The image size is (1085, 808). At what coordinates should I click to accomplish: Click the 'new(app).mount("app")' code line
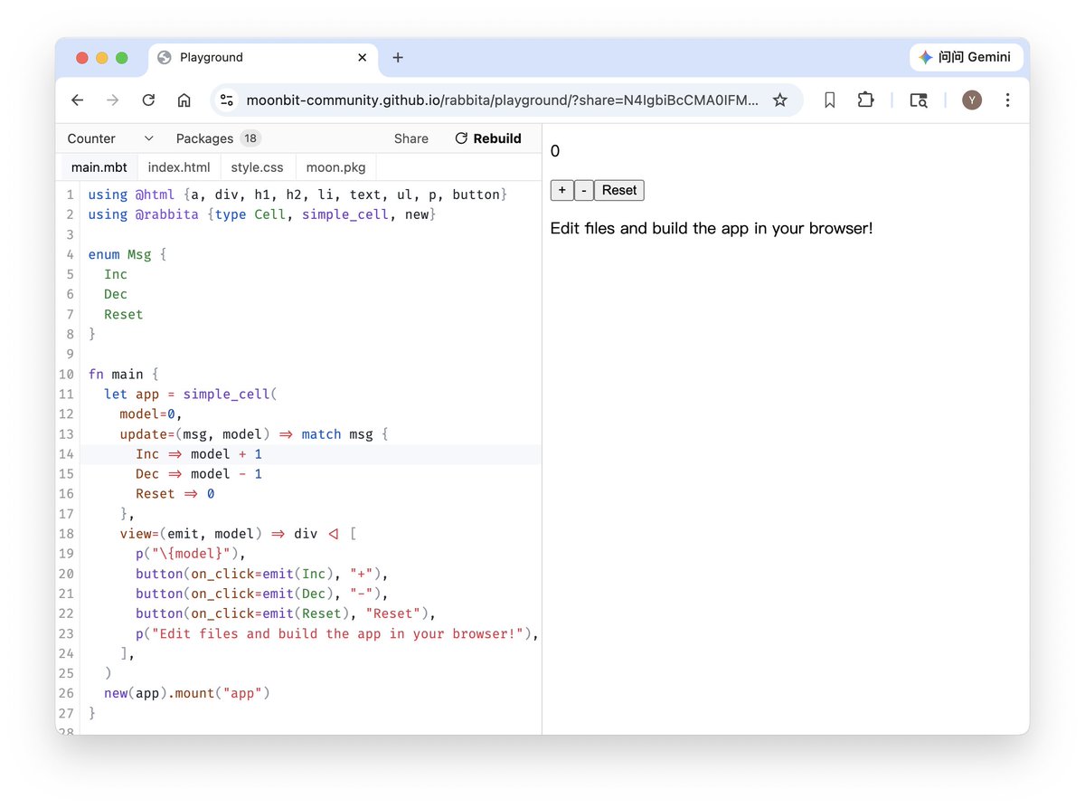[x=187, y=693]
